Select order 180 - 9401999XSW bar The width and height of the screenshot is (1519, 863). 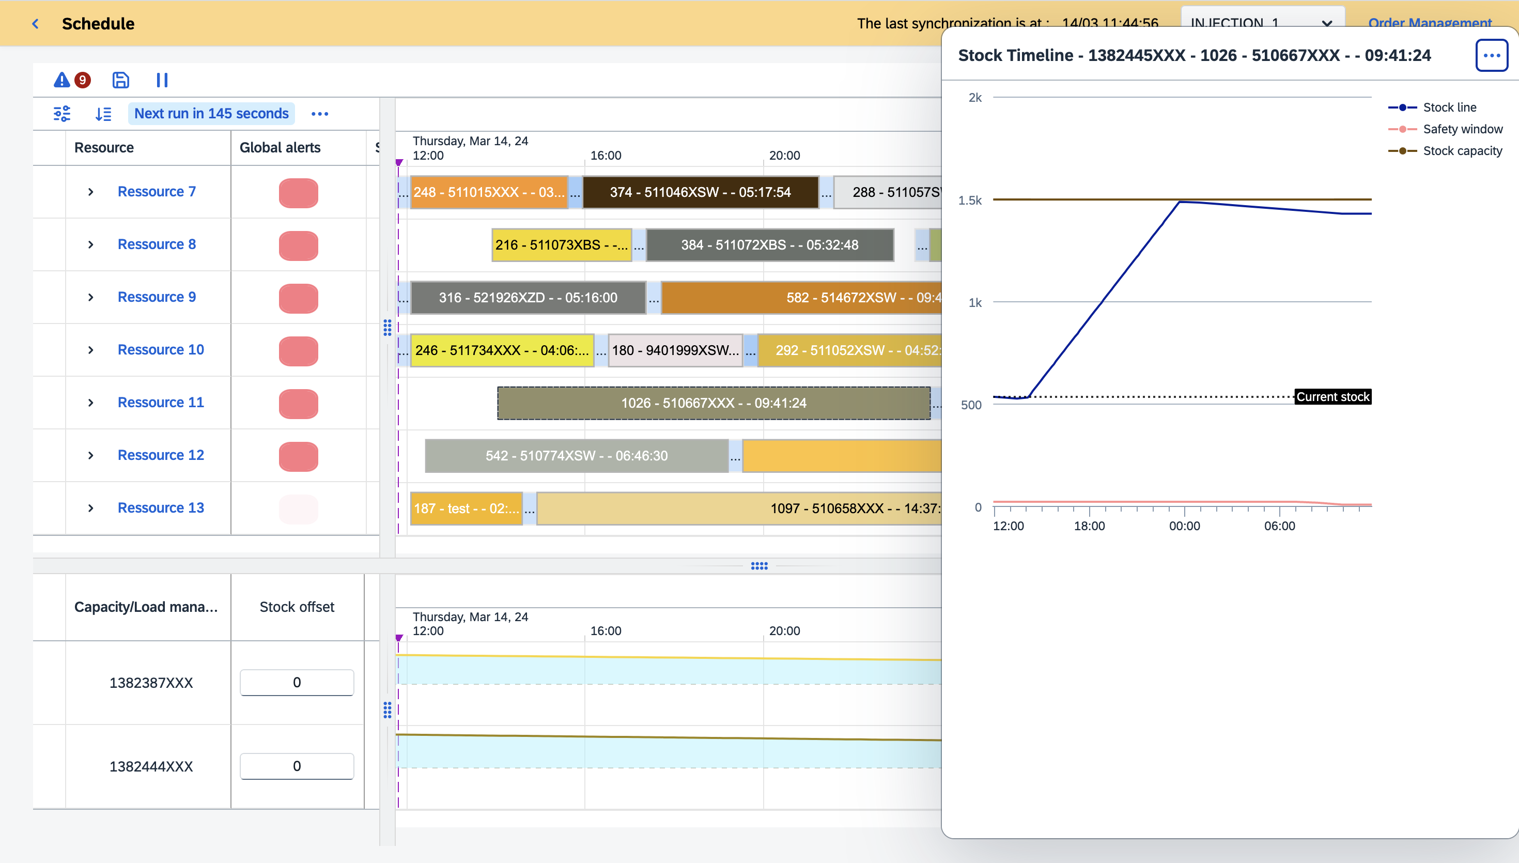pos(675,350)
